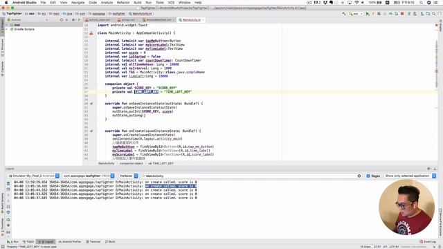Clear the logcat search field
This screenshot has width=443, height=249.
359,176
